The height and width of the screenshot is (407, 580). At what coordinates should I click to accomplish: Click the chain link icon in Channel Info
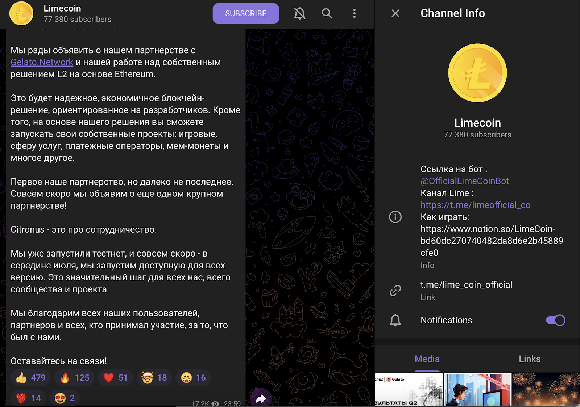pyautogui.click(x=395, y=291)
